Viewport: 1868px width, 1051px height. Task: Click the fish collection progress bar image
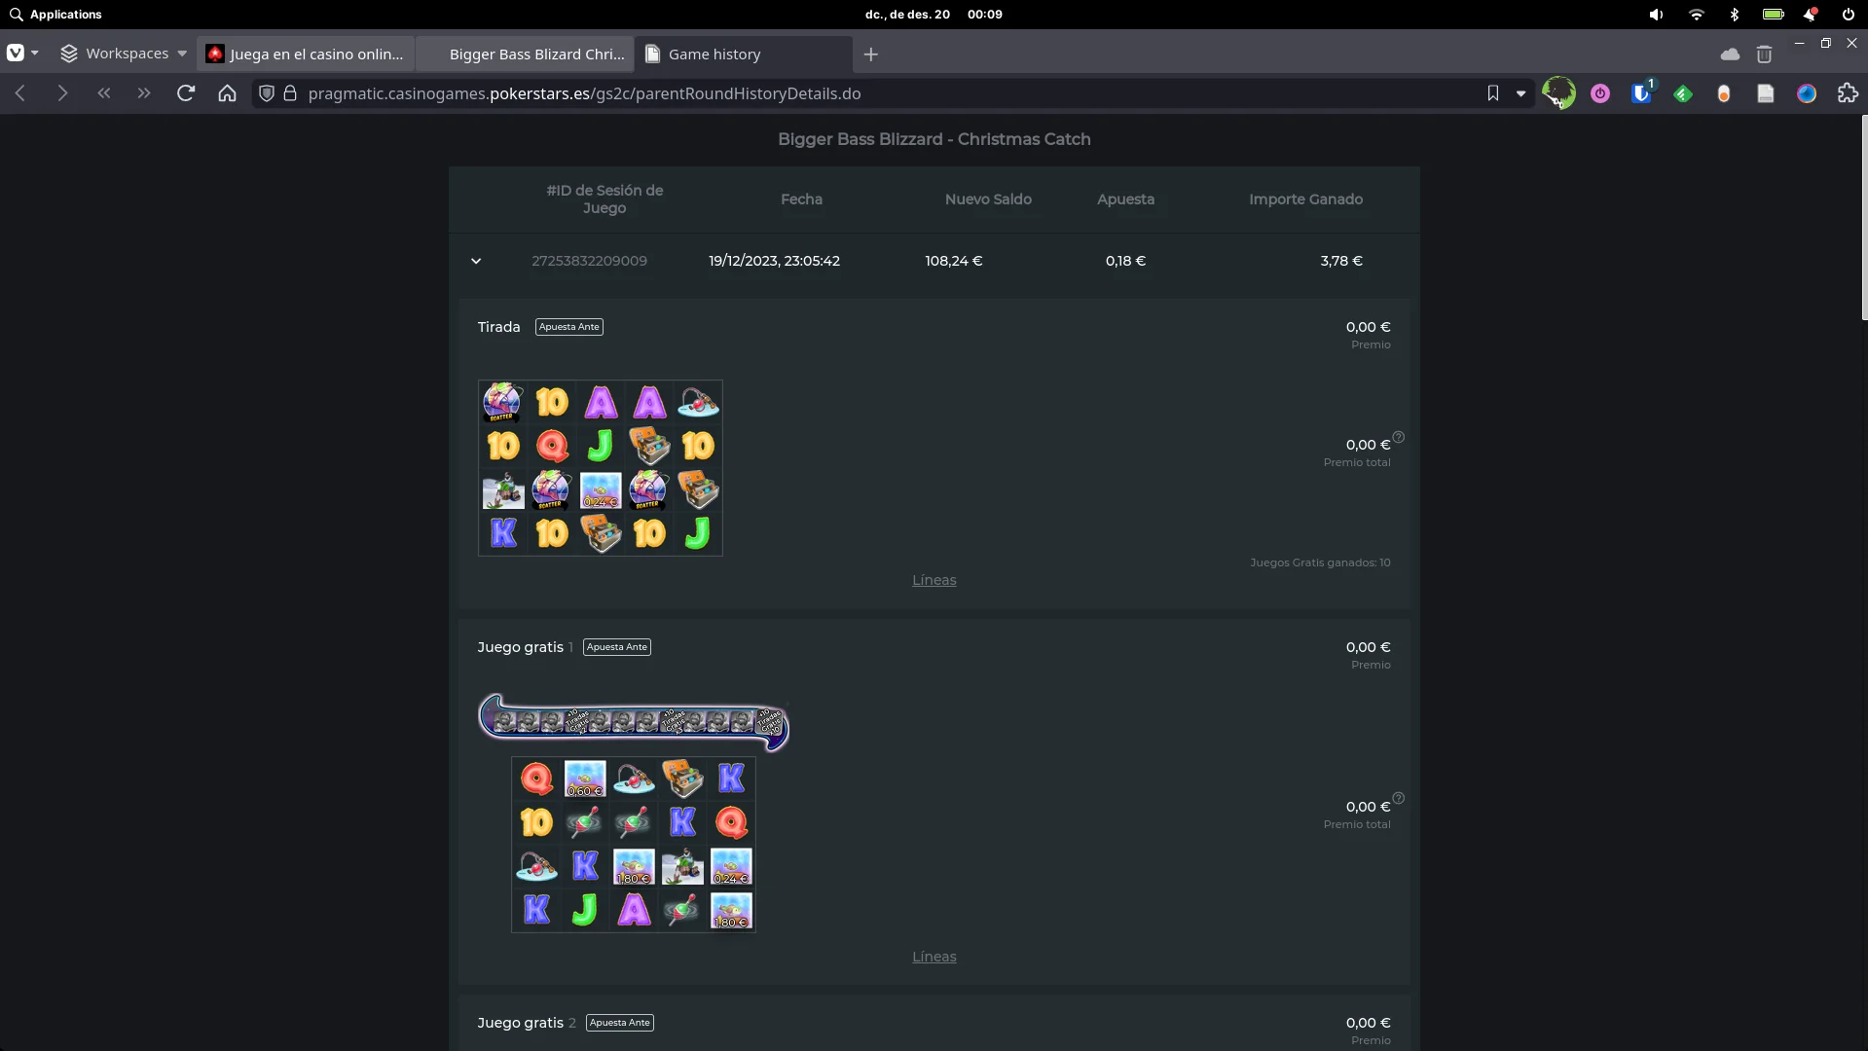tap(634, 723)
